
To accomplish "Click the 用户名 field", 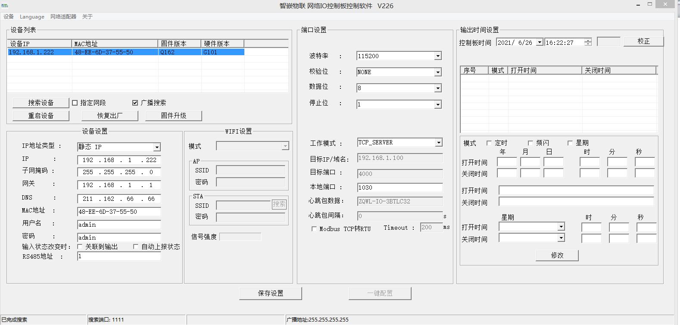I will pos(119,225).
